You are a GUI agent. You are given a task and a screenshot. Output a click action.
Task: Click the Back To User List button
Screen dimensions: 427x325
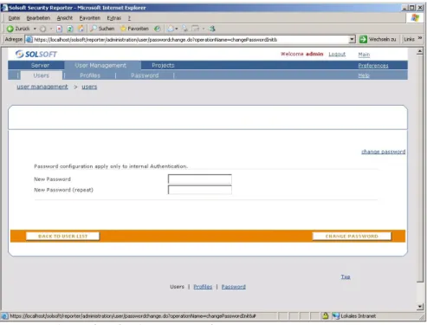(62, 236)
